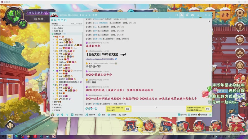Open the game controller dropdown above chat input
The height and width of the screenshot is (139, 248).
[x=91, y=109]
